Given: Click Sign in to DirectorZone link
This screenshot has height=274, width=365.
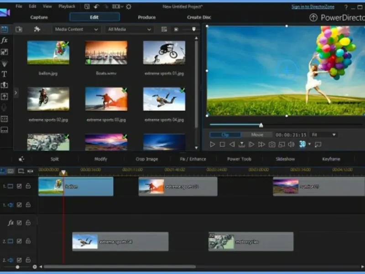Looking at the screenshot, I should click(x=312, y=6).
